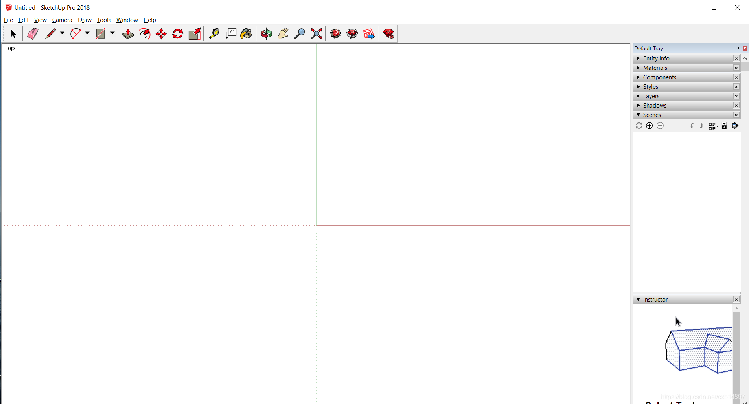The image size is (749, 404).
Task: Select the Orbit tool
Action: (266, 34)
